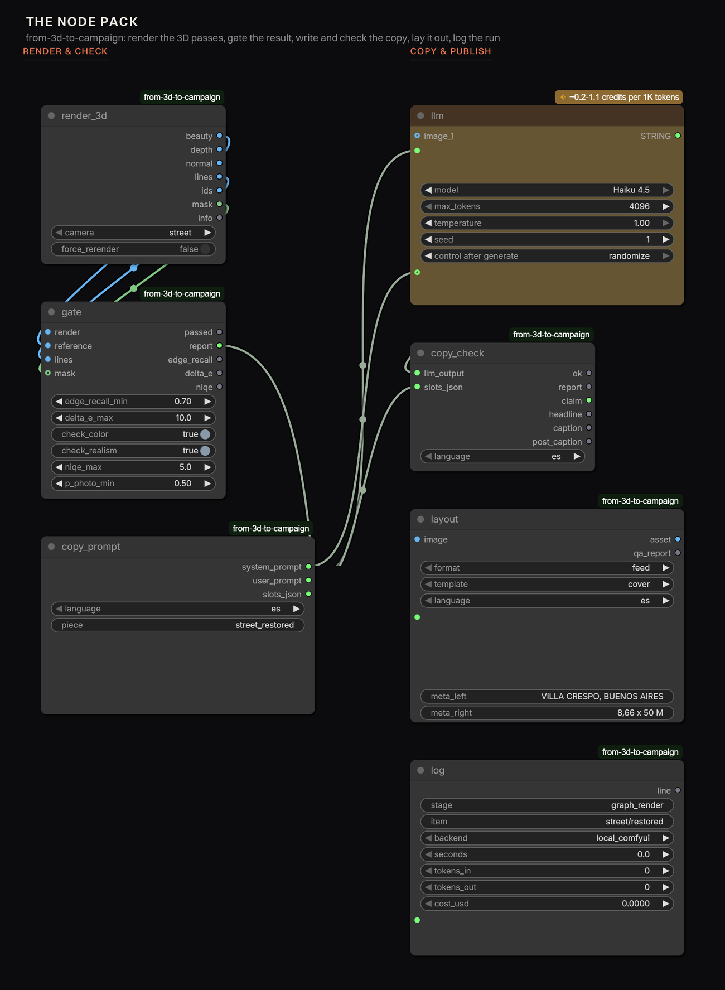Screen dimensions: 725x990
Task: Click the item field showing street/restored
Action: click(x=547, y=821)
